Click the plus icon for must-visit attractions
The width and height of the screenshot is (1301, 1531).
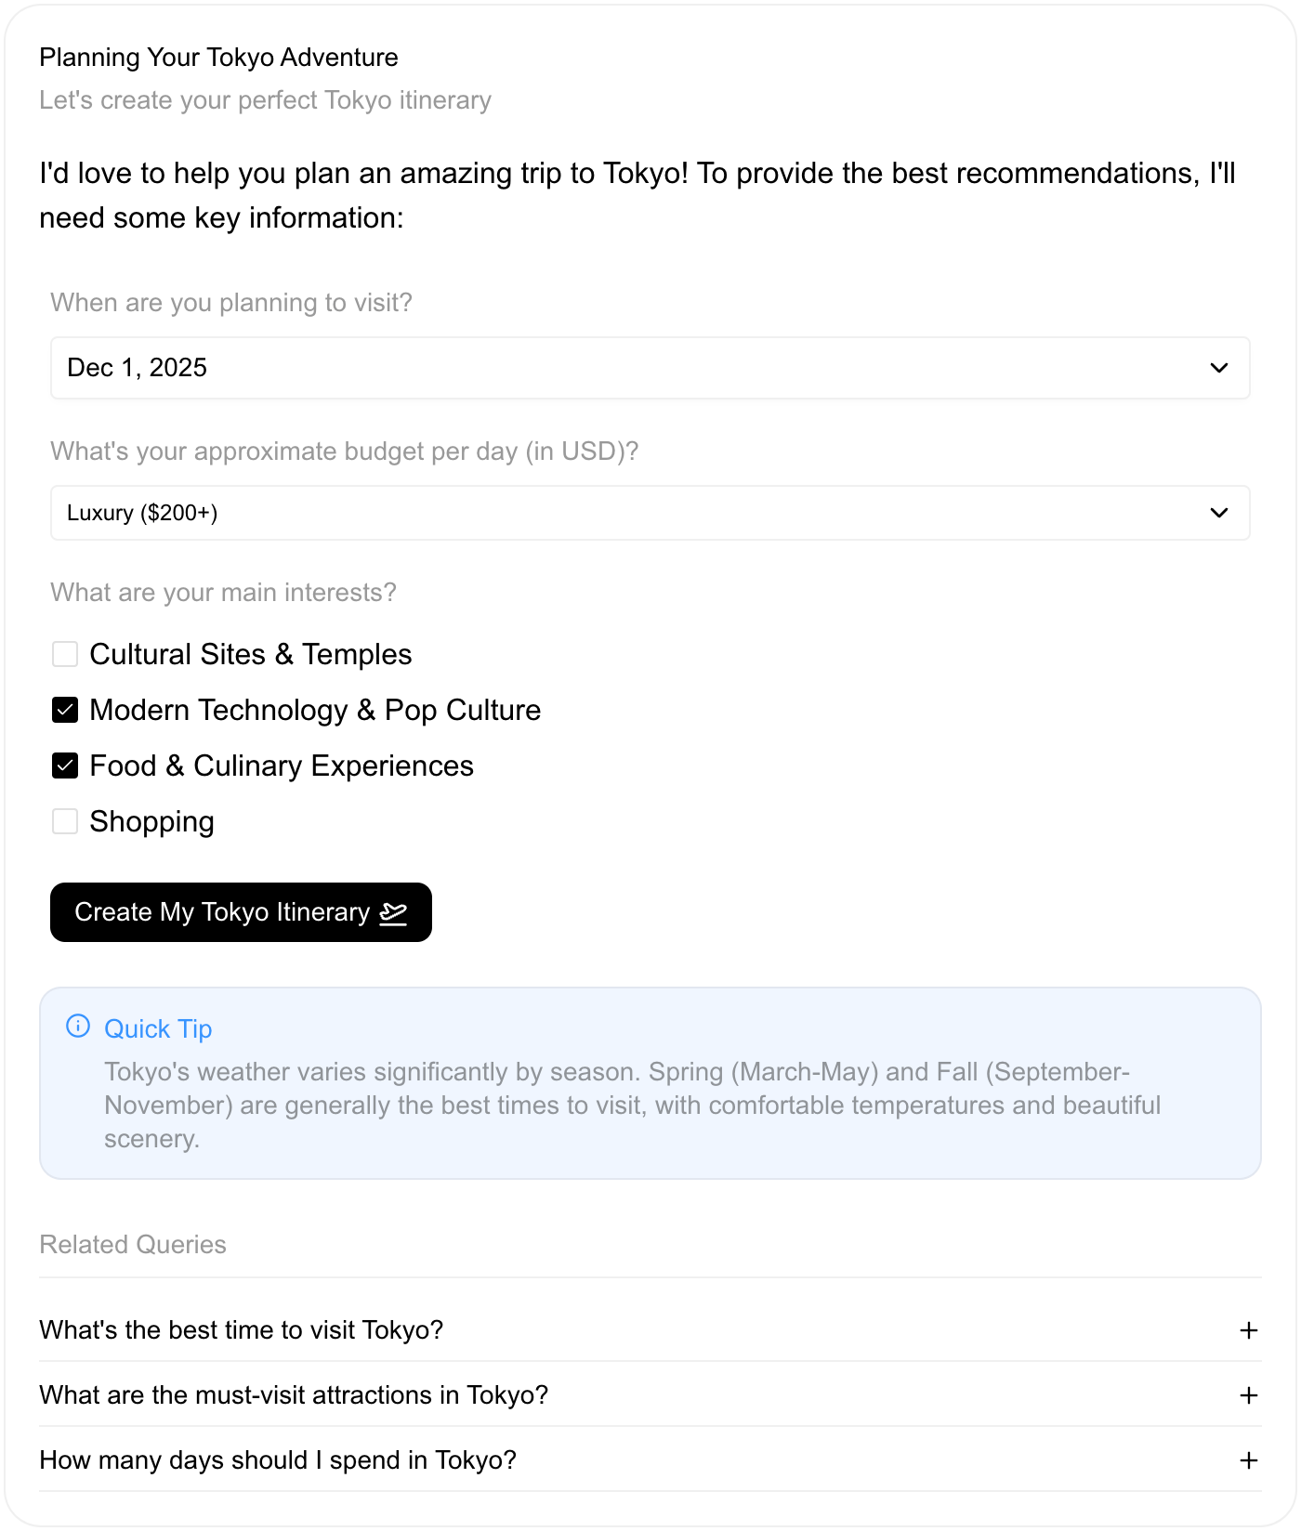point(1248,1395)
